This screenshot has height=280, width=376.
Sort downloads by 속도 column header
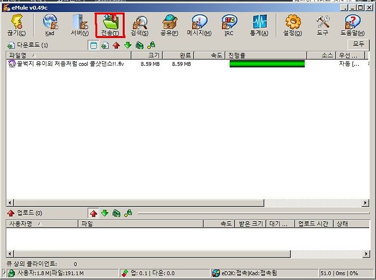tap(209, 55)
